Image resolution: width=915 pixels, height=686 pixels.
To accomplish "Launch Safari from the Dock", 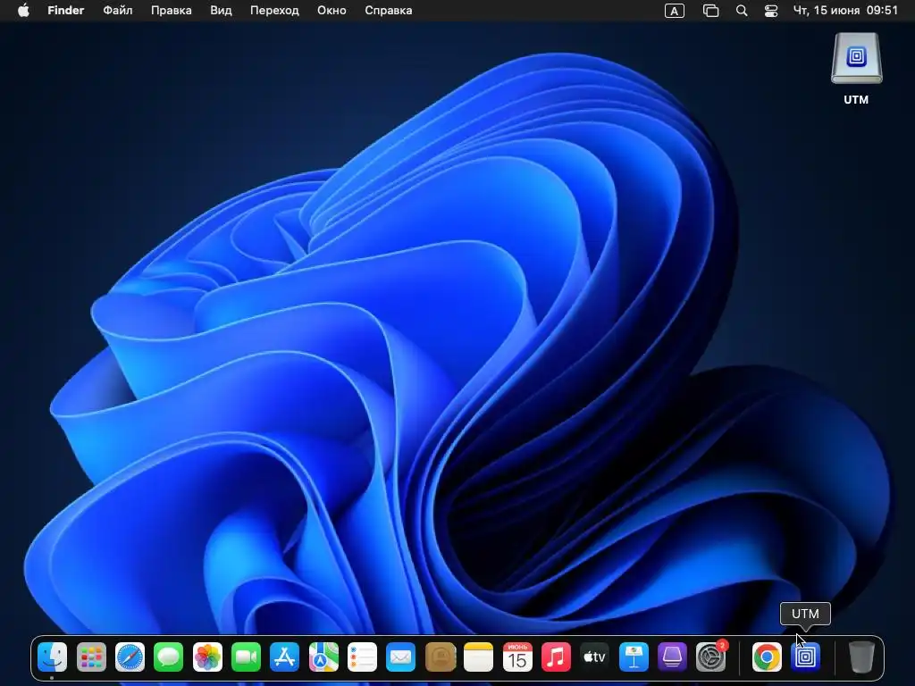I will point(130,657).
